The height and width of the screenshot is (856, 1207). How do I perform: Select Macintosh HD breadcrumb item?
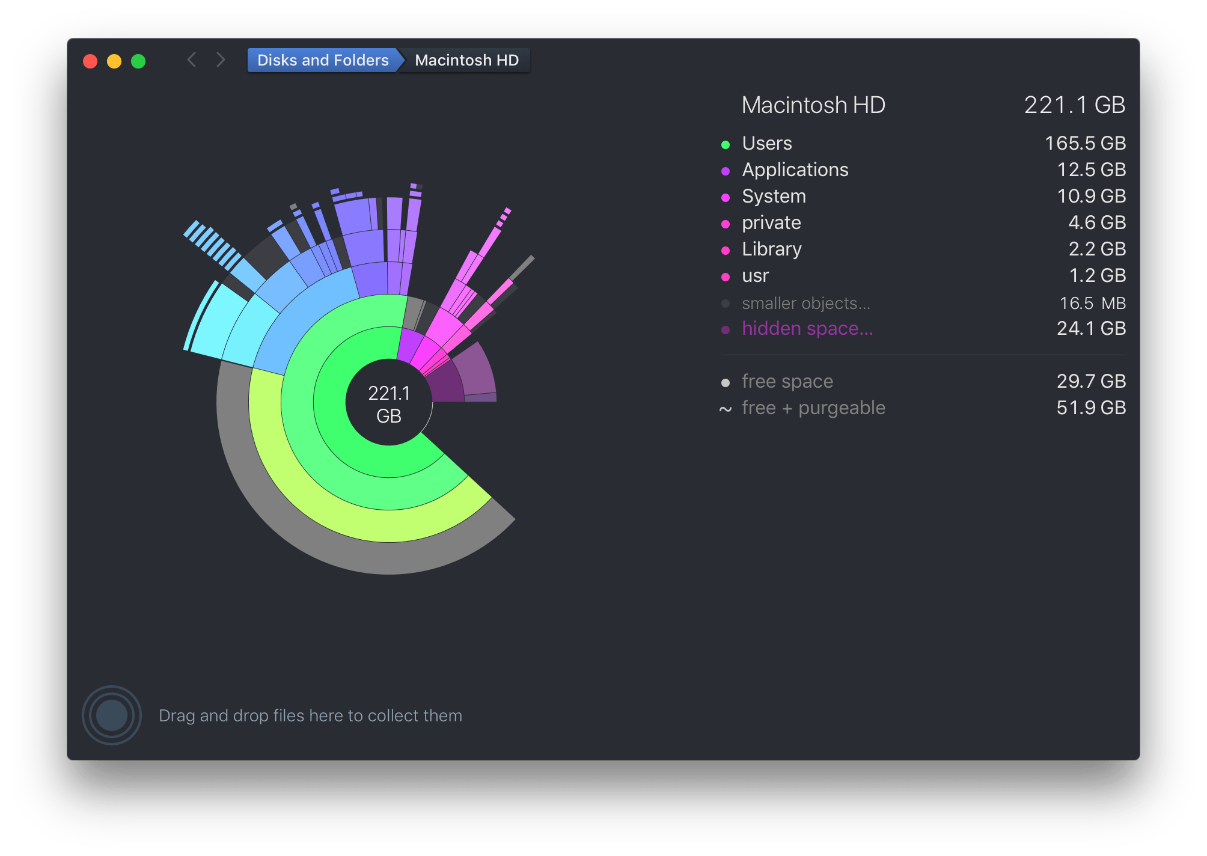[466, 60]
